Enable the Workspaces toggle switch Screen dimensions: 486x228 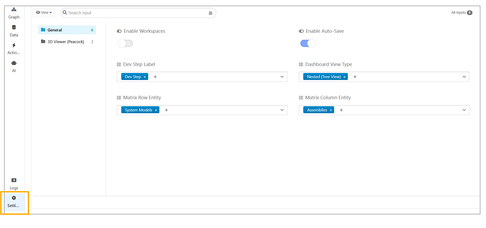pyautogui.click(x=125, y=43)
